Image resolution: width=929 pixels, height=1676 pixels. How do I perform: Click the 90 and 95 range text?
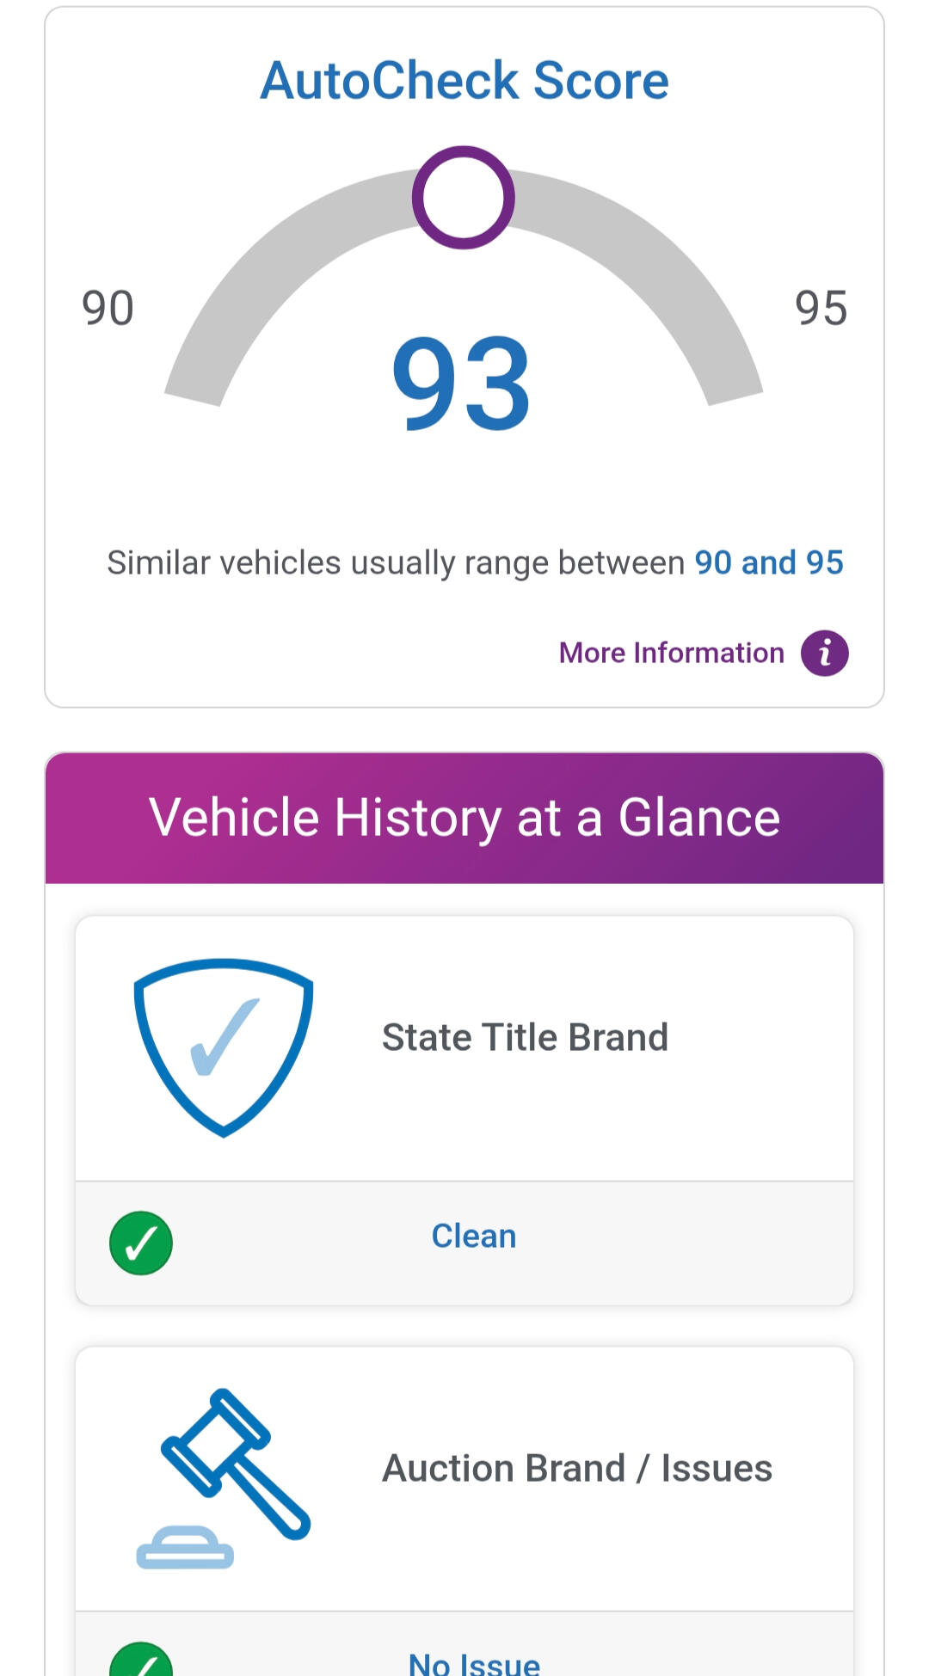tap(769, 563)
